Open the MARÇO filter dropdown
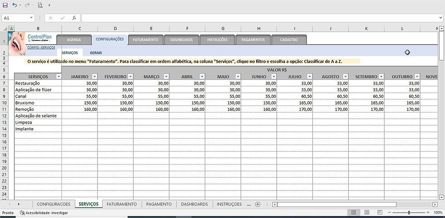The height and width of the screenshot is (218, 445). [166, 77]
